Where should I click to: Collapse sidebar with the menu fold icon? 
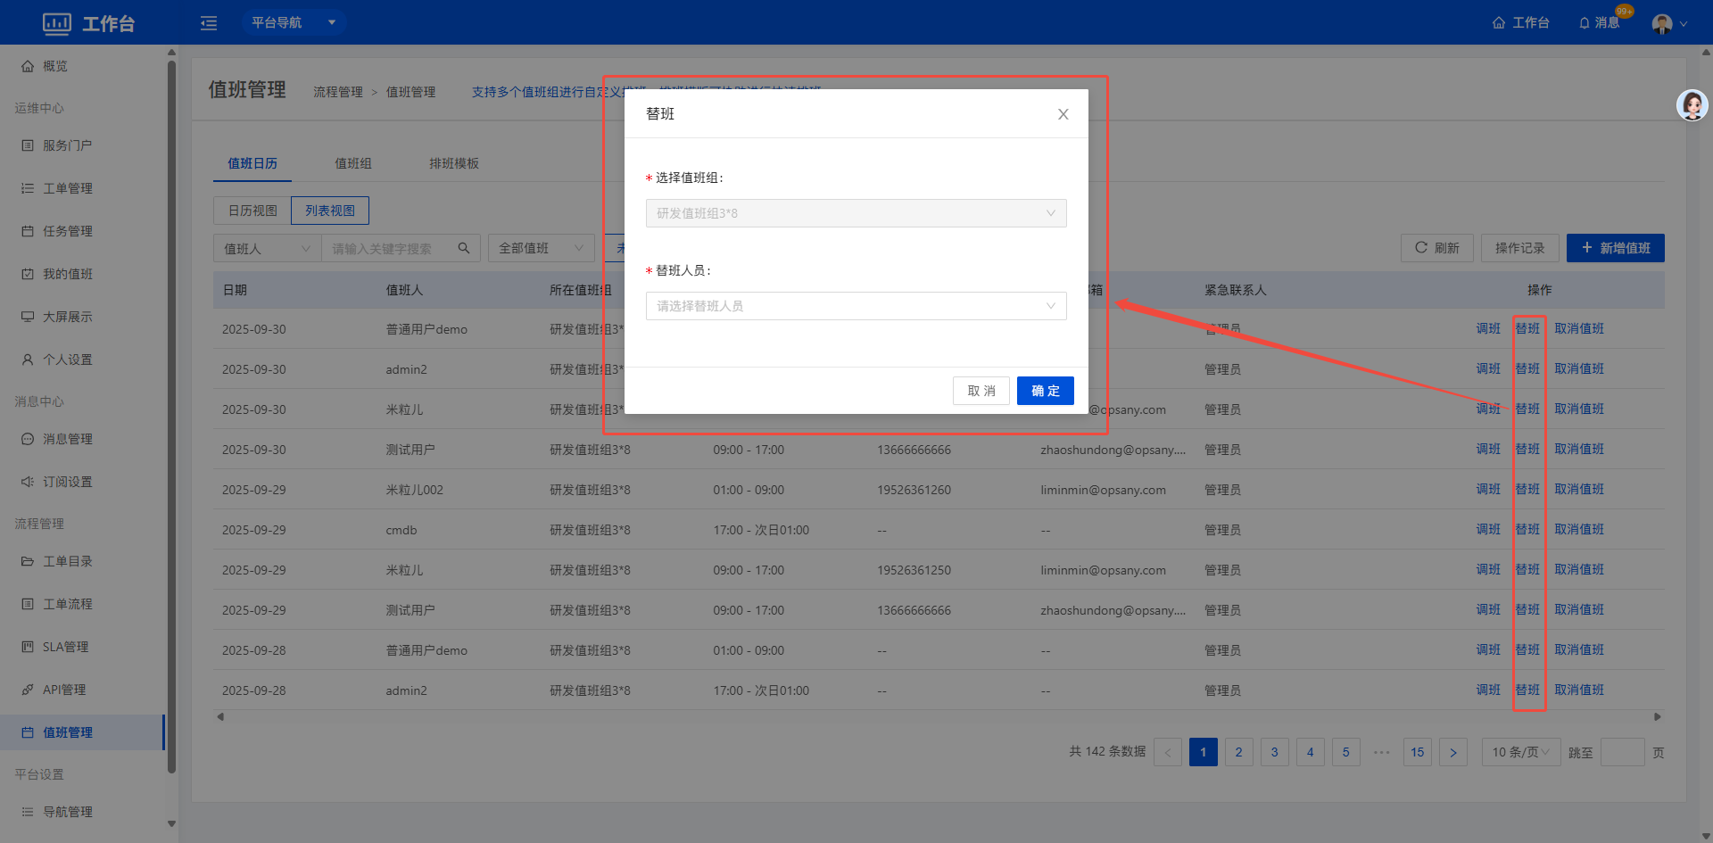(209, 23)
